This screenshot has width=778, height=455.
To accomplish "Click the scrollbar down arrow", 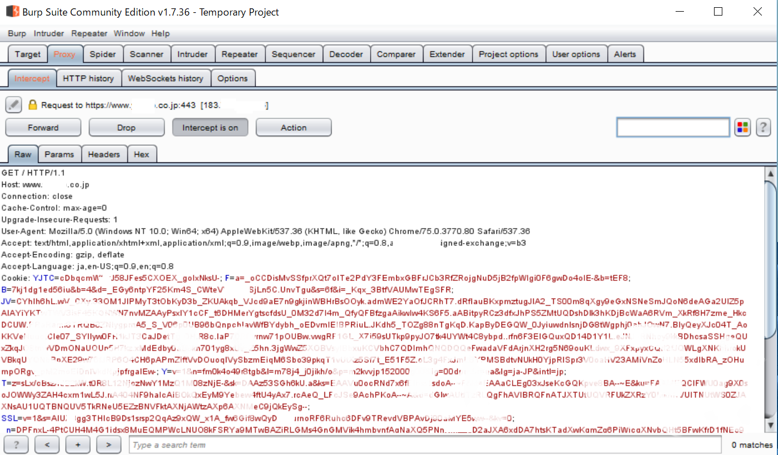I will 771,426.
